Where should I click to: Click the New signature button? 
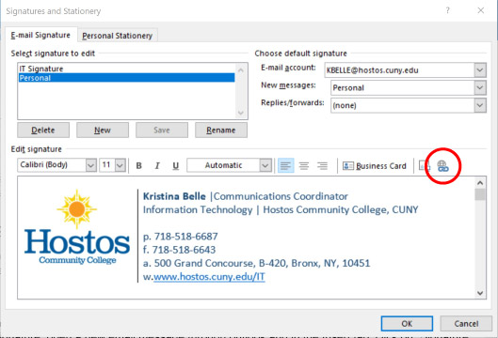103,130
